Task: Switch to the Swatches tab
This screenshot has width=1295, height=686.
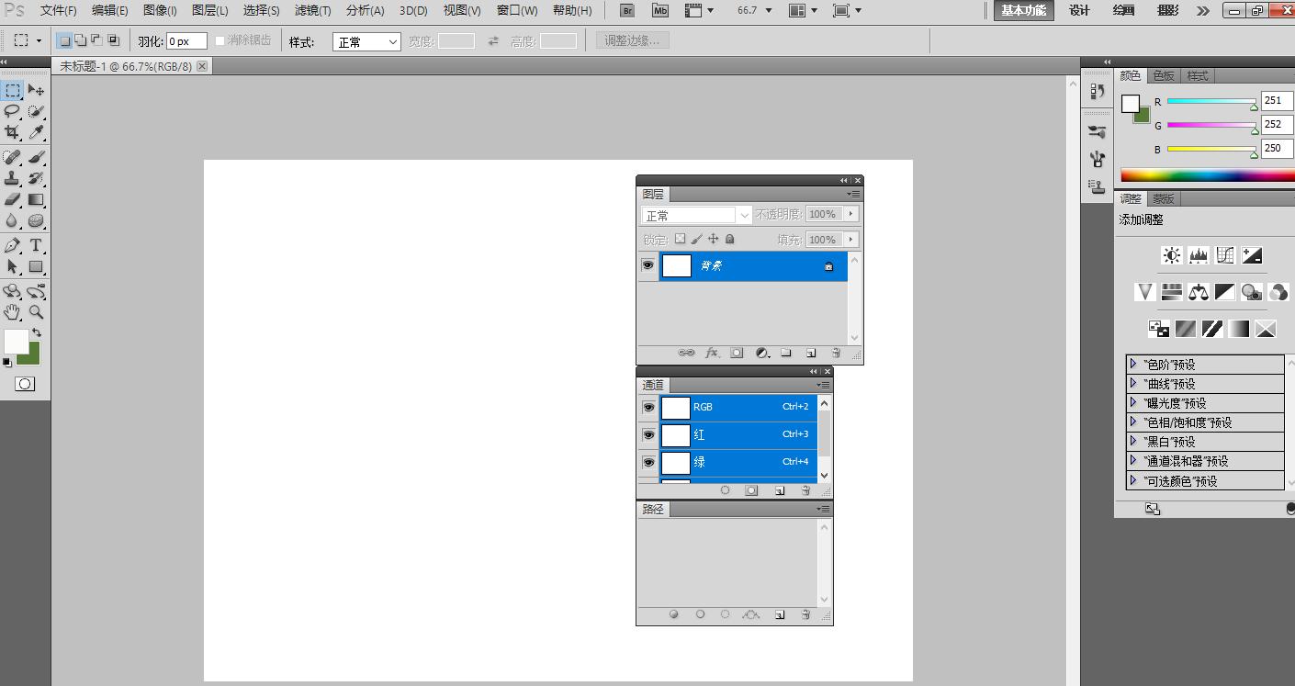Action: [1164, 75]
